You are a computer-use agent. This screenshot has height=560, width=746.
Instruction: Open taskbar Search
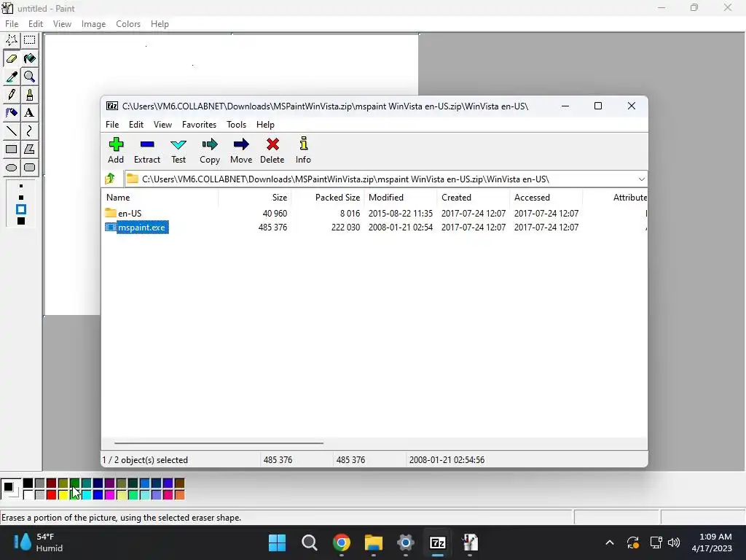pyautogui.click(x=309, y=542)
